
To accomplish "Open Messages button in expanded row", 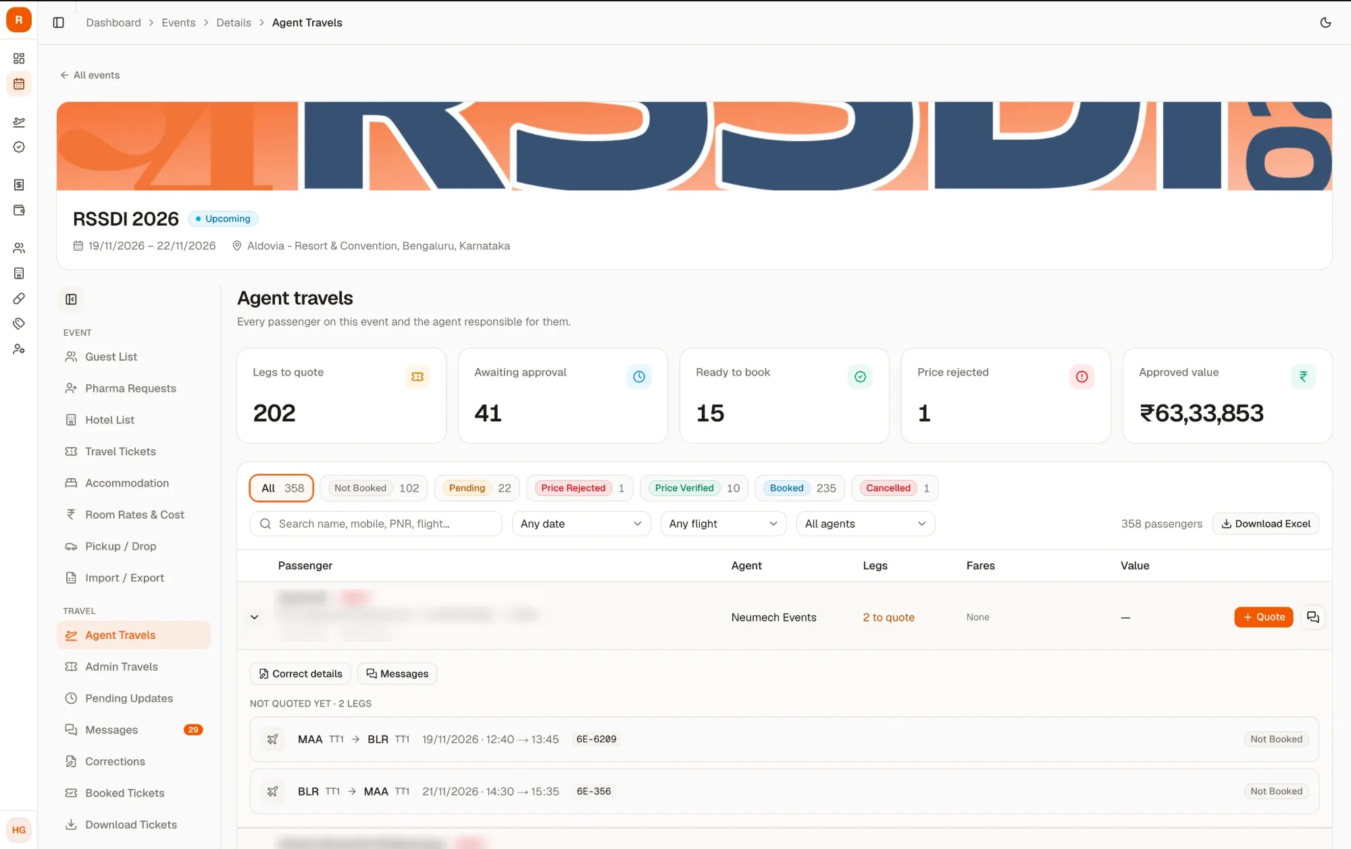I will click(397, 673).
